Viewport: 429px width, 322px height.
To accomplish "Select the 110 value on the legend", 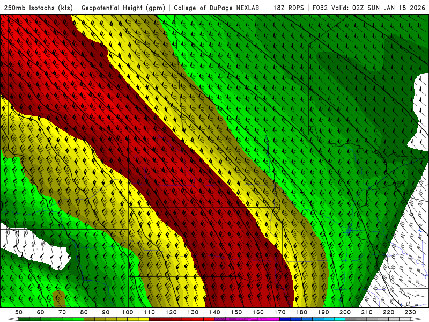I will (150, 312).
